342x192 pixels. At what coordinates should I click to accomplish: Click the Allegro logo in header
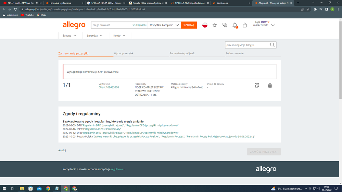tap(74, 25)
